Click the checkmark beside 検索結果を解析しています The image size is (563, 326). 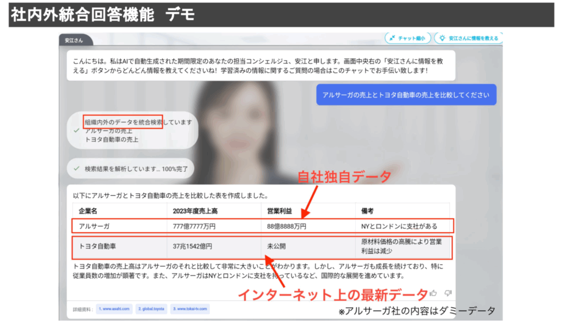pos(76,169)
